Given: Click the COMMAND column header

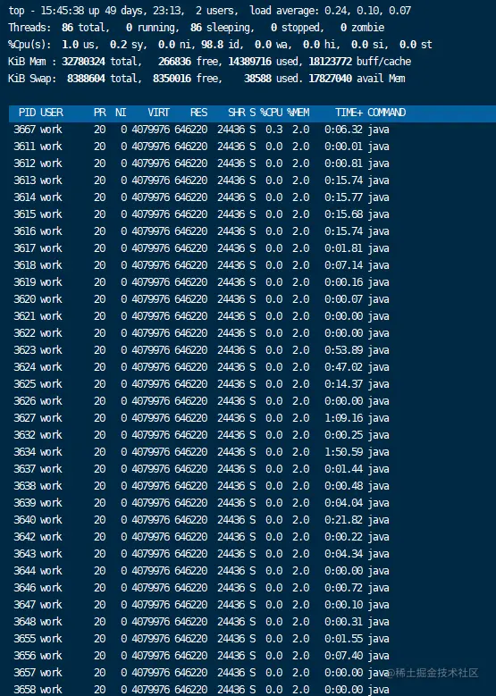Looking at the screenshot, I should tap(386, 113).
